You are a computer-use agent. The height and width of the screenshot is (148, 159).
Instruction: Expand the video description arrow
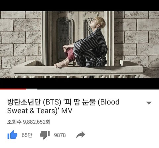[x=149, y=103]
